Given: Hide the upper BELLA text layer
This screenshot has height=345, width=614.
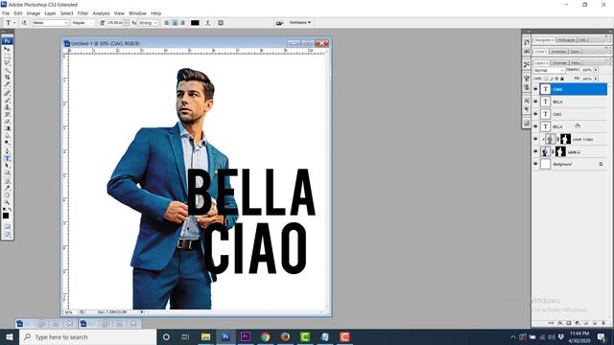Looking at the screenshot, I should pyautogui.click(x=535, y=102).
